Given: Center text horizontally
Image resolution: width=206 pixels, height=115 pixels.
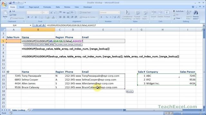Looking at the screenshot, I should 64,17.
